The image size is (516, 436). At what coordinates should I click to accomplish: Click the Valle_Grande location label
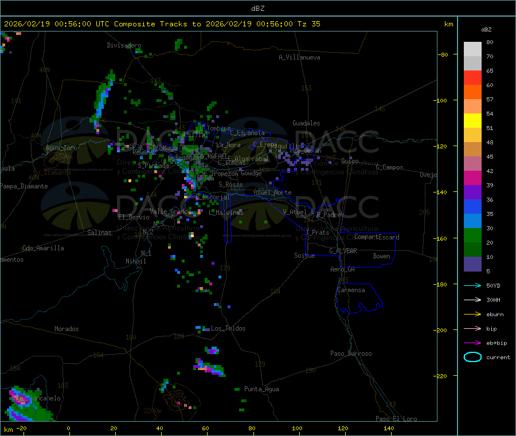(170, 211)
